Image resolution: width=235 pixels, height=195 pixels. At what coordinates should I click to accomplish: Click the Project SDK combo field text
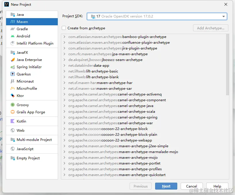tap(125, 16)
